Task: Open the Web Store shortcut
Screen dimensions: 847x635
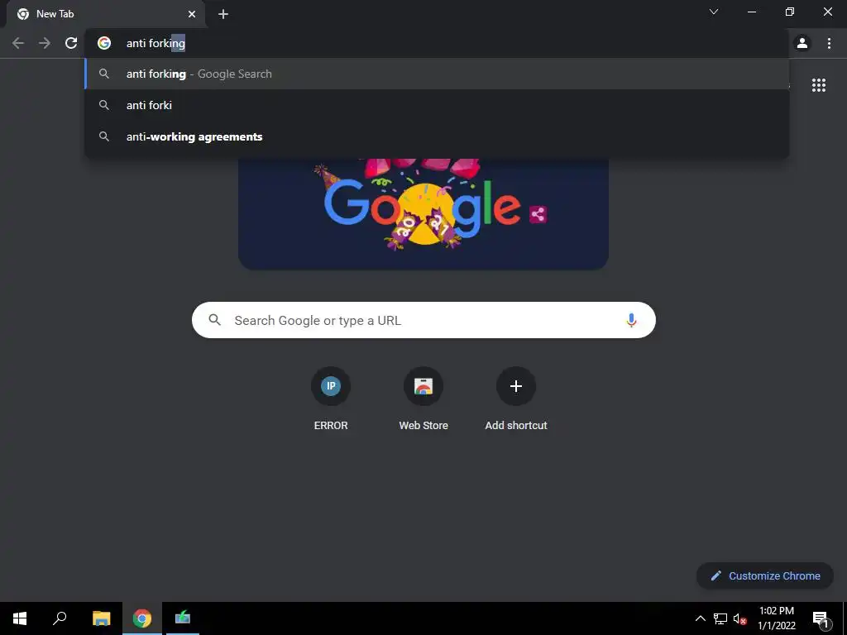Action: [x=423, y=399]
